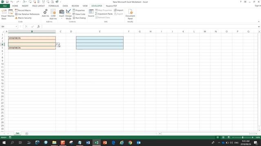The height and width of the screenshot is (146, 261).
Task: Switch to Normal view
Action: [217, 137]
